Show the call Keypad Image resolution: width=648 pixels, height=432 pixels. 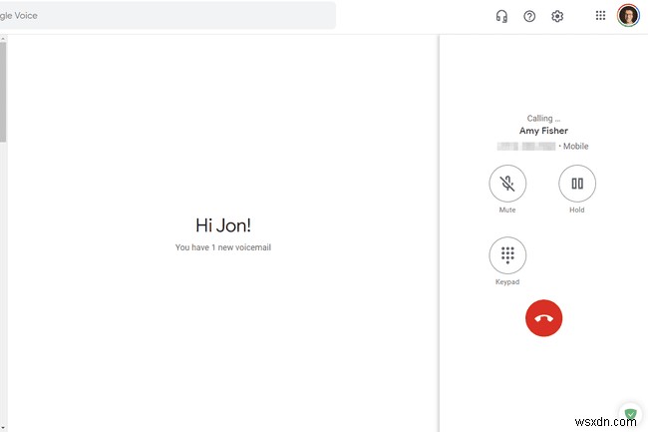[507, 255]
